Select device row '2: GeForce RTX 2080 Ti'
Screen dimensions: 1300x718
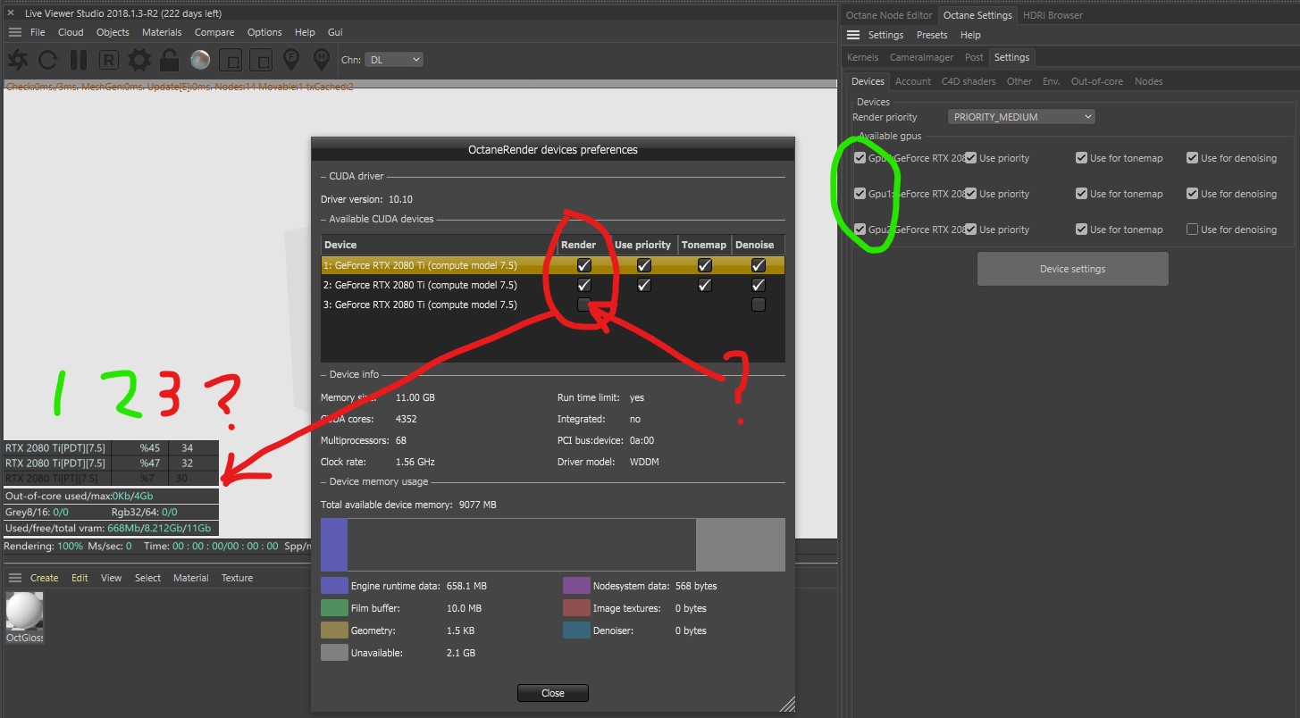pos(553,285)
